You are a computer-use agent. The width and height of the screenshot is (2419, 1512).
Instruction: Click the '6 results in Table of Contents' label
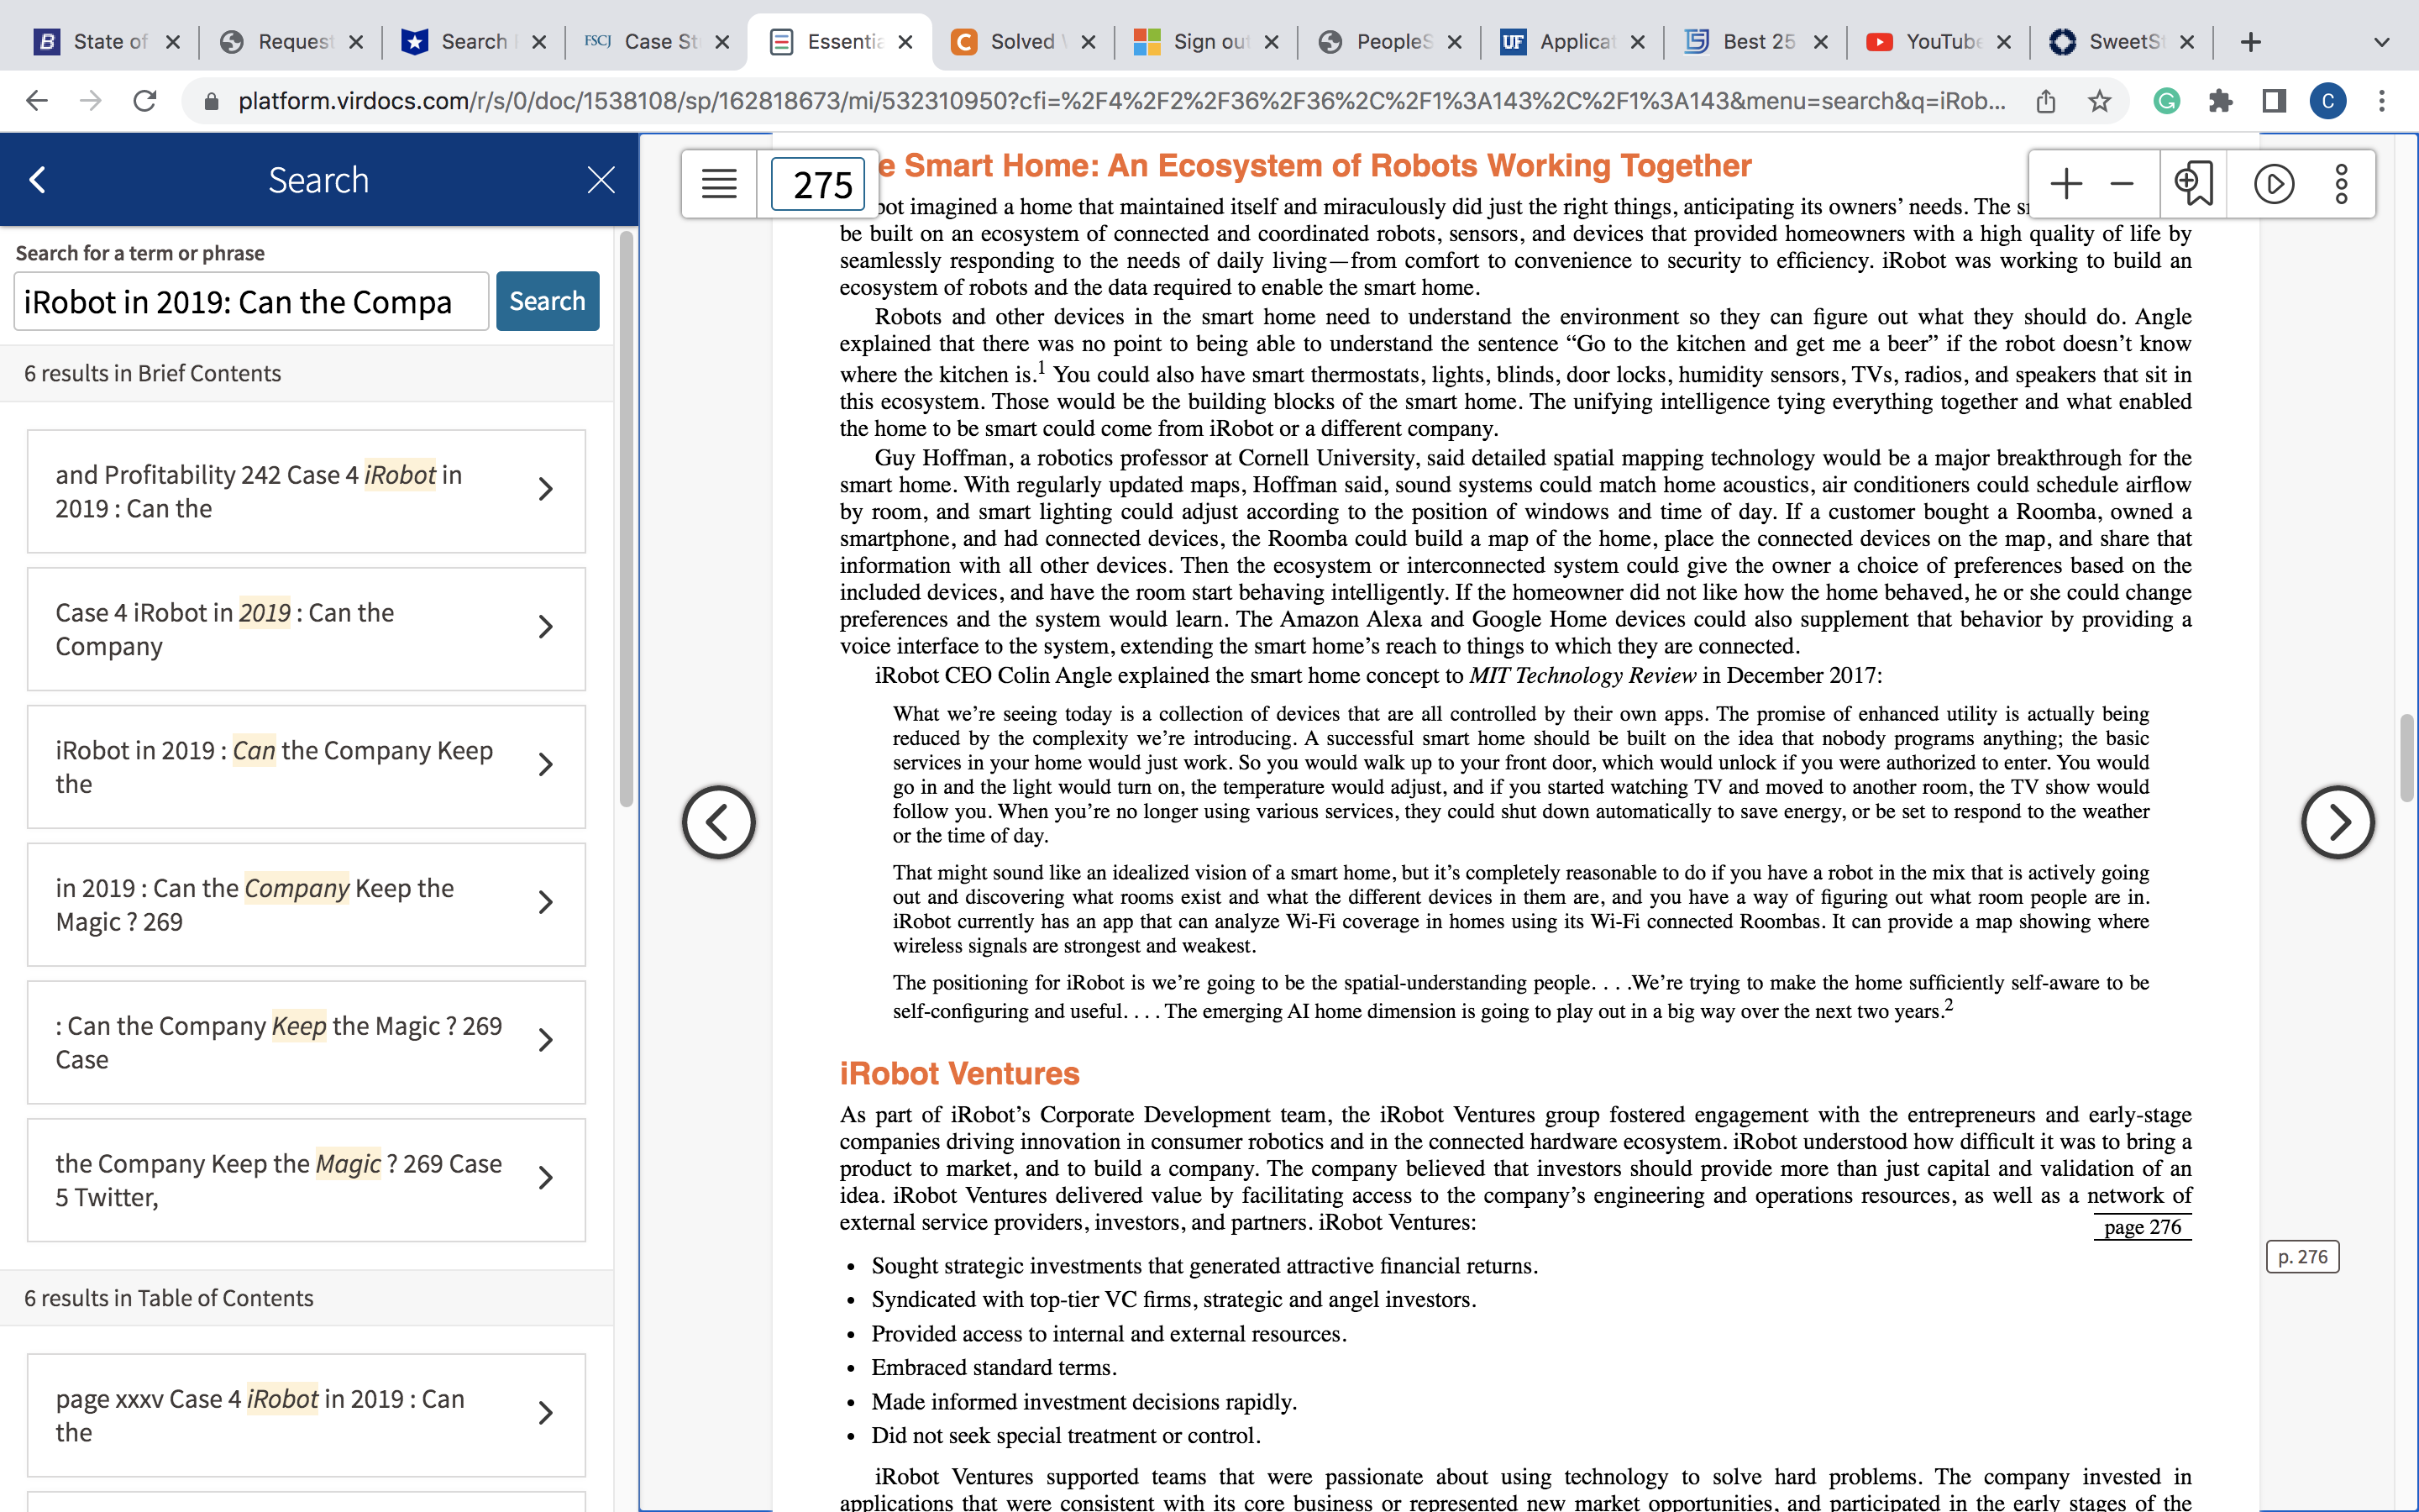click(168, 1298)
